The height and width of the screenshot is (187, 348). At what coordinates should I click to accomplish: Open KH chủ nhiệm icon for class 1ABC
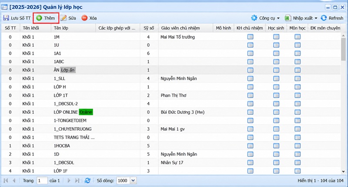[250, 62]
